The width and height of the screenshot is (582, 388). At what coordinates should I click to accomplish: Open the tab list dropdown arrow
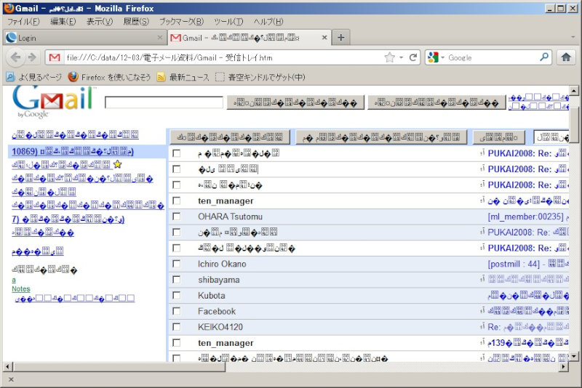click(x=573, y=38)
